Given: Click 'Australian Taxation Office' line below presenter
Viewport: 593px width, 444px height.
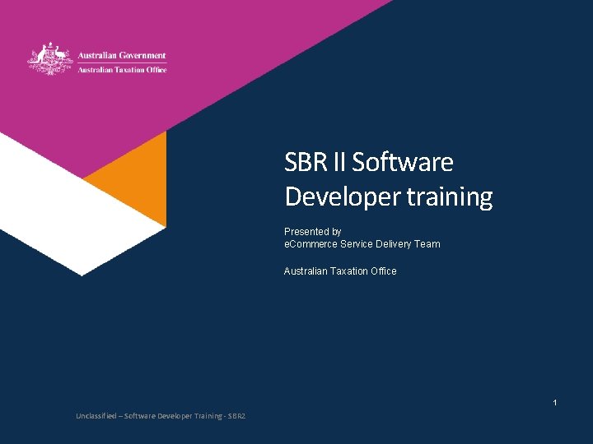Looking at the screenshot, I should click(340, 271).
